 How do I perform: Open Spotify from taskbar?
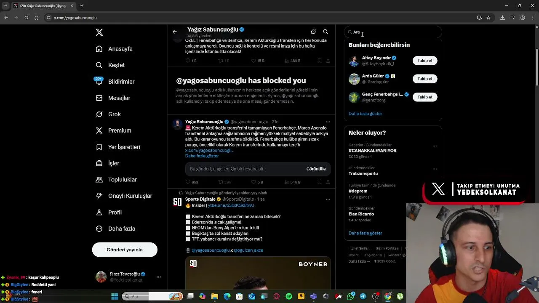click(289, 297)
